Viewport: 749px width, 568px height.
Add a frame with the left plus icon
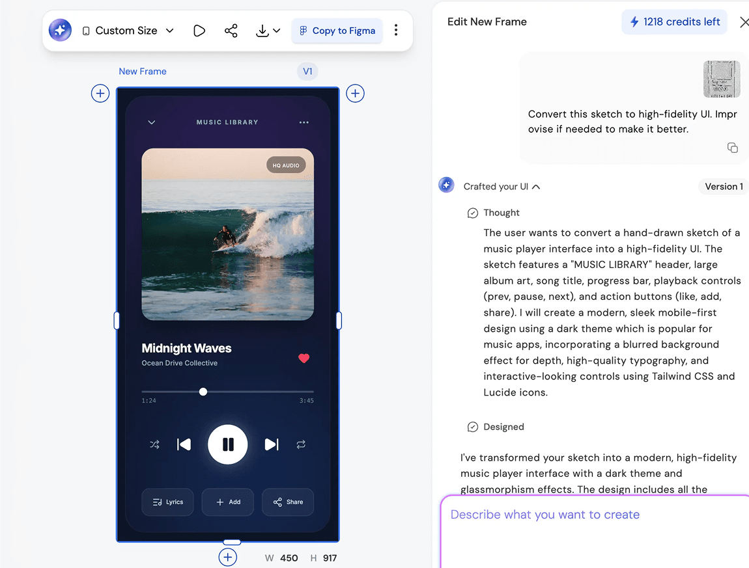click(100, 94)
